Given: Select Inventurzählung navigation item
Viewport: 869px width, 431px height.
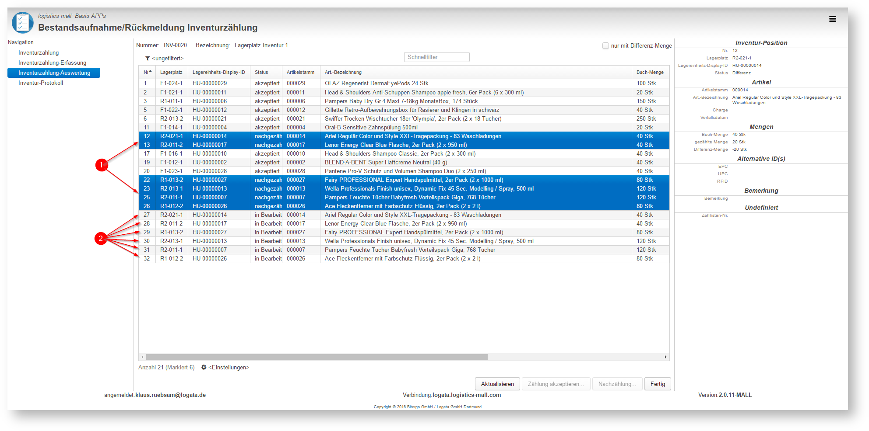Looking at the screenshot, I should tap(39, 52).
